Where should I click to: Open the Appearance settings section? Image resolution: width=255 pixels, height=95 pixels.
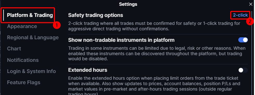coord(22,26)
